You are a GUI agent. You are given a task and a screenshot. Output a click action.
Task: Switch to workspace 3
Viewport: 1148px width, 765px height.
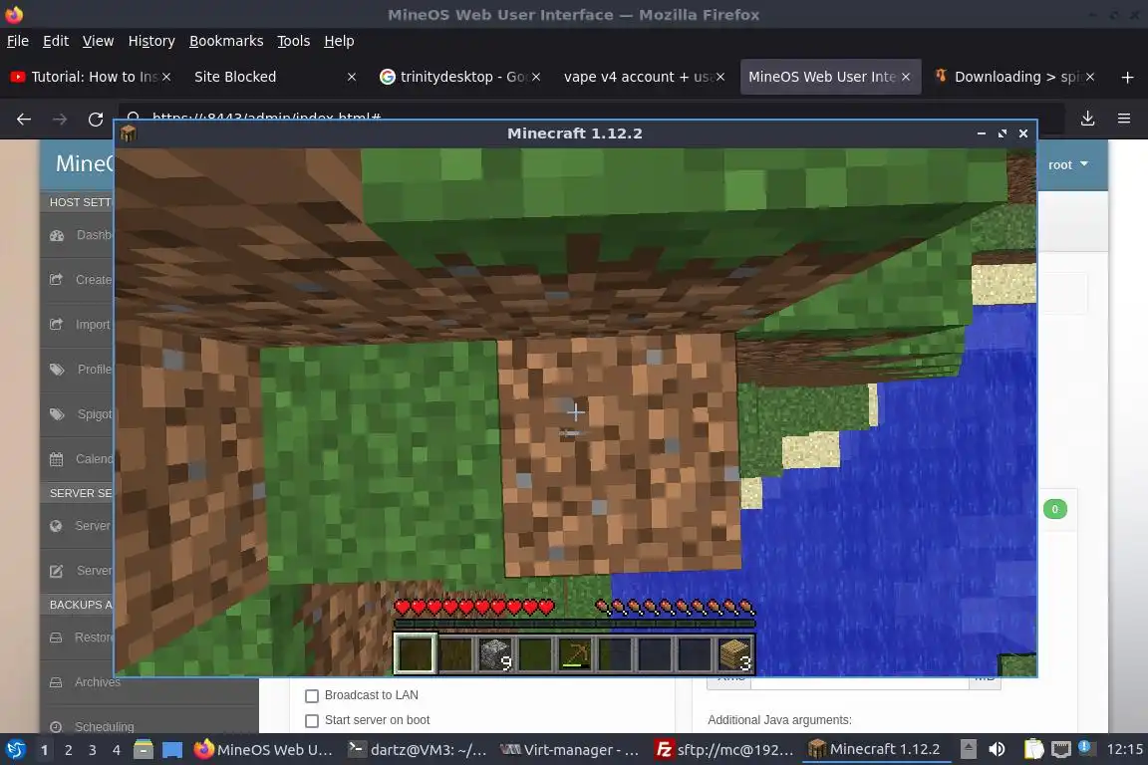(93, 750)
